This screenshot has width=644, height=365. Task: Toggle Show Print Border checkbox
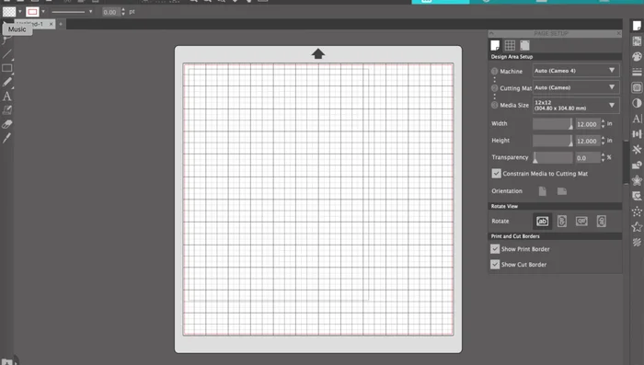[495, 249]
